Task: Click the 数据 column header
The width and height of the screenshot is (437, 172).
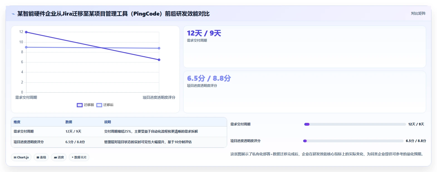Action: [x=69, y=122]
